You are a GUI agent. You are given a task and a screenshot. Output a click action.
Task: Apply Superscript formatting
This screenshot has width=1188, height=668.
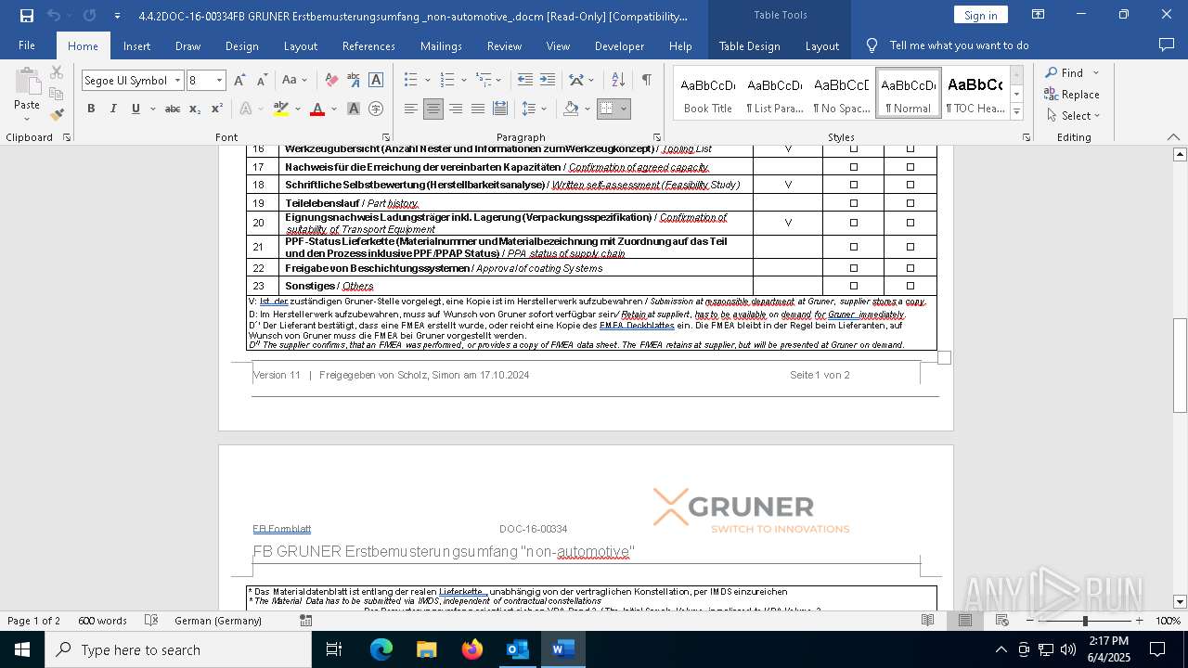[x=216, y=109]
